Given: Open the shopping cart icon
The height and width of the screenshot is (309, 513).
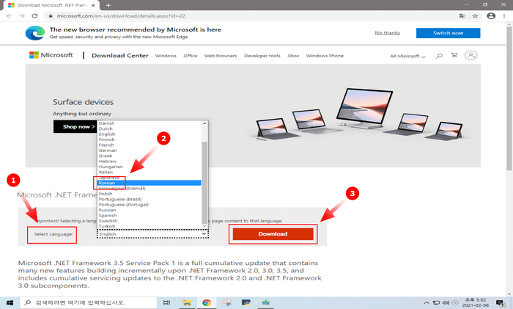Looking at the screenshot, I should tap(454, 55).
